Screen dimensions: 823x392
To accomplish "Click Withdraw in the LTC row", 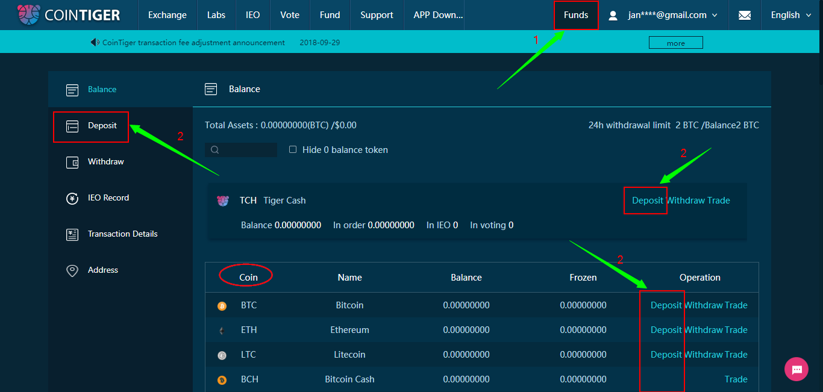I will (x=704, y=355).
